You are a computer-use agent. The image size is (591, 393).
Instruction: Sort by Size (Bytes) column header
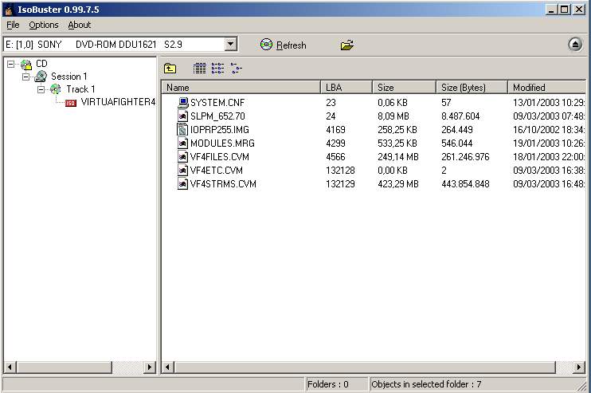click(x=472, y=88)
